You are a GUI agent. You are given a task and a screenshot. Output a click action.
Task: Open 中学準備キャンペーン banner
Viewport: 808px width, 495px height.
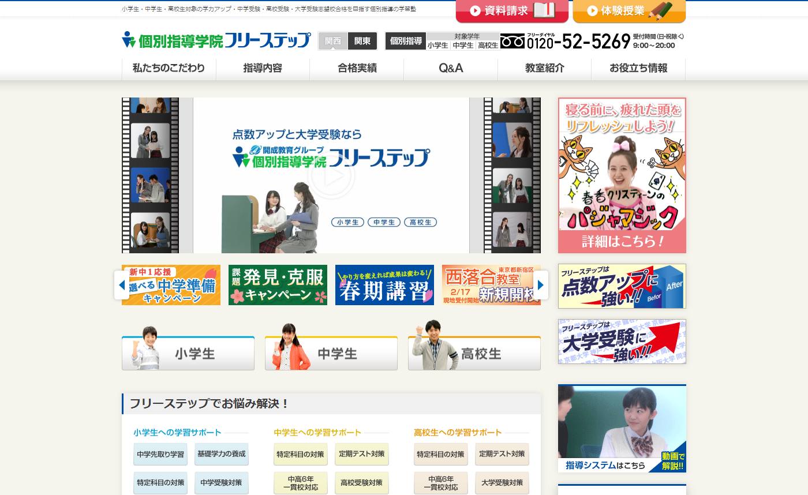[171, 285]
